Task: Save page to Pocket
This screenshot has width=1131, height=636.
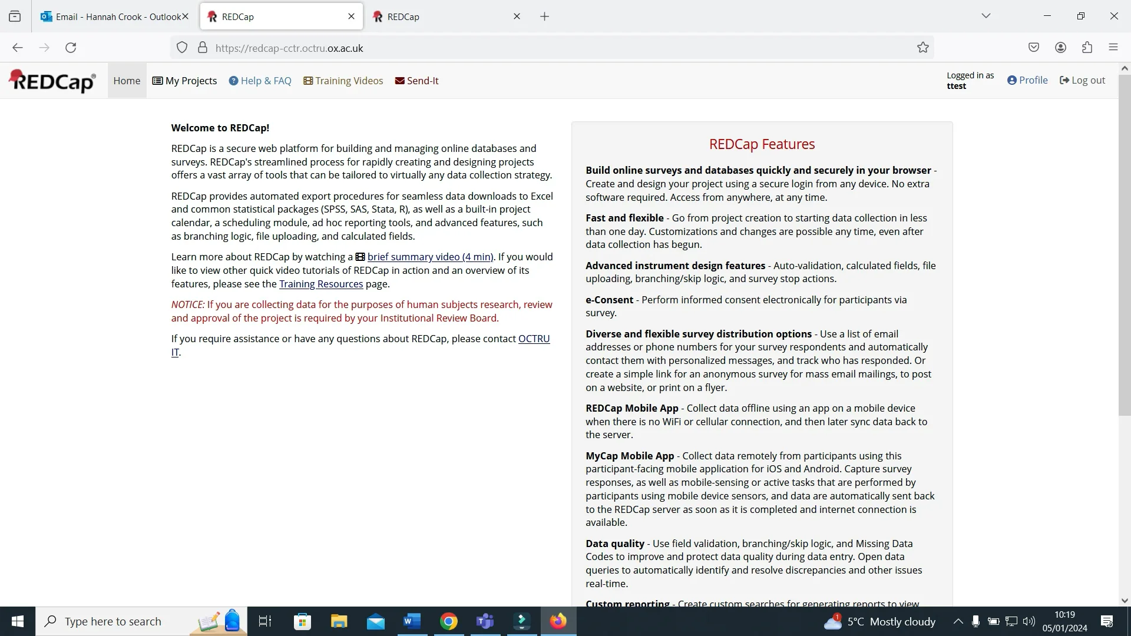Action: [x=1034, y=47]
